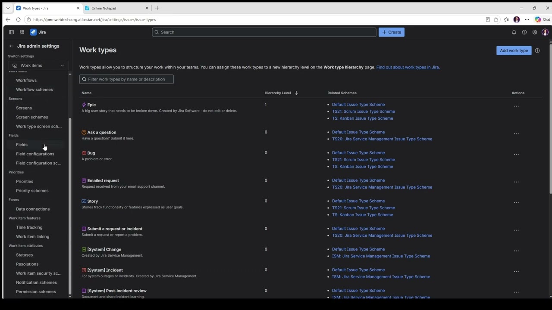552x310 pixels.
Task: Go back using the Jira admin settings arrow
Action: click(12, 46)
